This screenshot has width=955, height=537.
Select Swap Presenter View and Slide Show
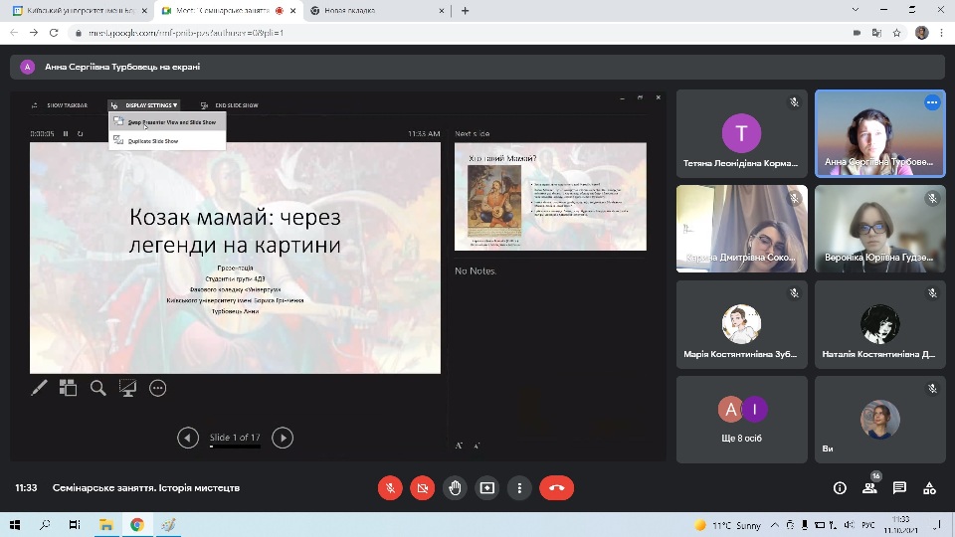pyautogui.click(x=171, y=122)
